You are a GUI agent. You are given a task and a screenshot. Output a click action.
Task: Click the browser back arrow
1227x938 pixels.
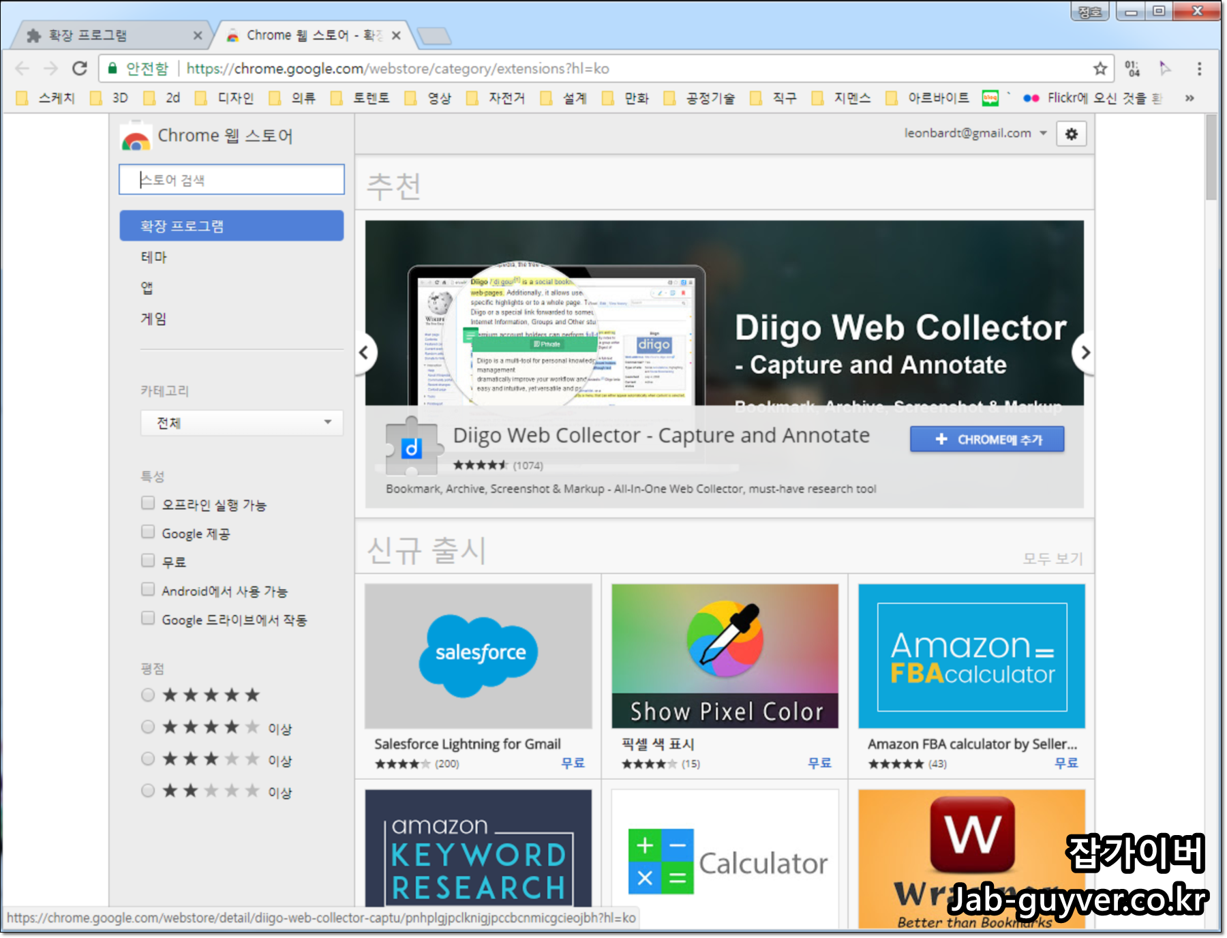(x=22, y=68)
